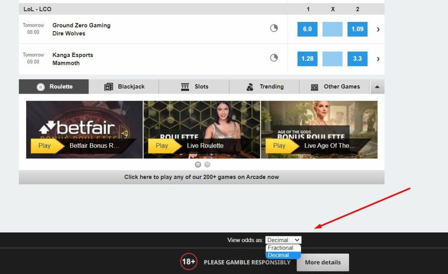Click the link to play 200+ Arcade games
Viewport: 448px width, 274px height.
201,176
